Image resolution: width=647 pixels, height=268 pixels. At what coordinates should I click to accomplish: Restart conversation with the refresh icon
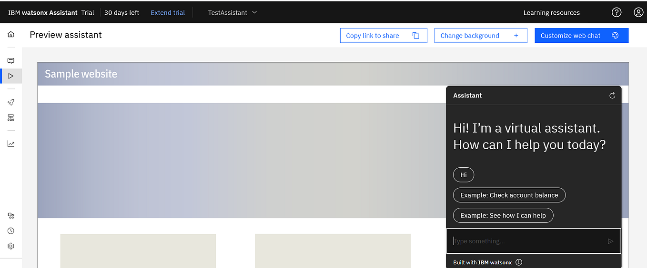pyautogui.click(x=612, y=96)
